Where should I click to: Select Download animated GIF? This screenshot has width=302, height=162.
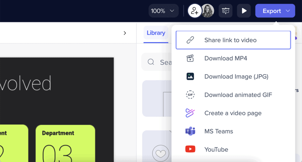pos(233,95)
